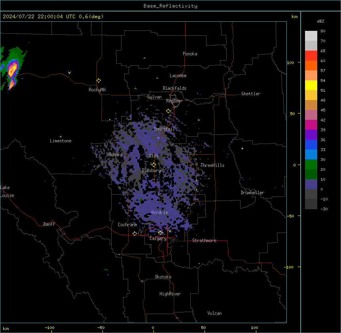The width and height of the screenshot is (341, 333).
Task: Pick the topmost light gray 80 dBZ swatch
Action: [x=311, y=36]
